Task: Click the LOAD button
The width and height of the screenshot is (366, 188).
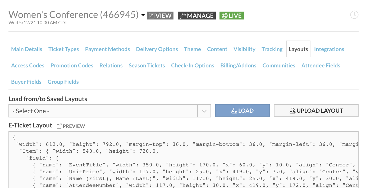Action: pos(243,111)
